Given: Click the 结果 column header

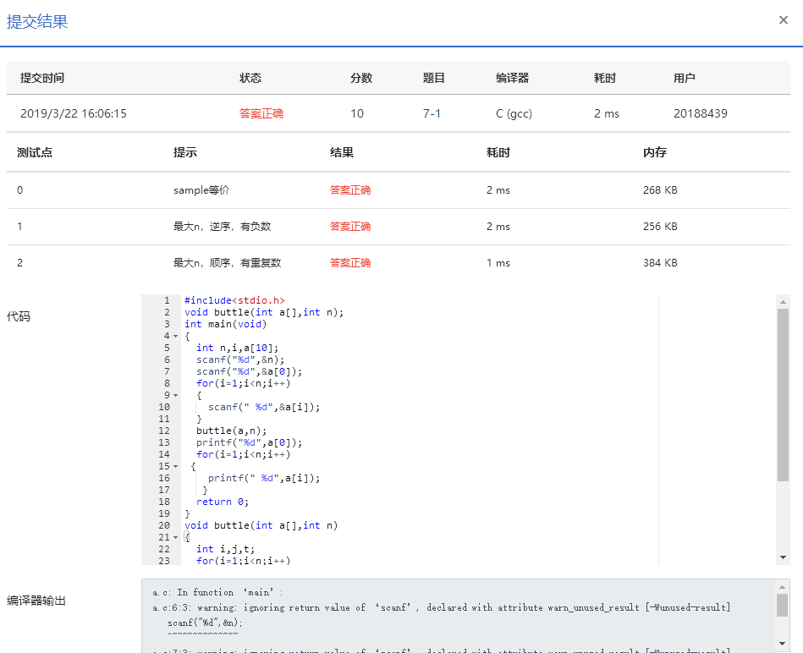Looking at the screenshot, I should pos(342,152).
